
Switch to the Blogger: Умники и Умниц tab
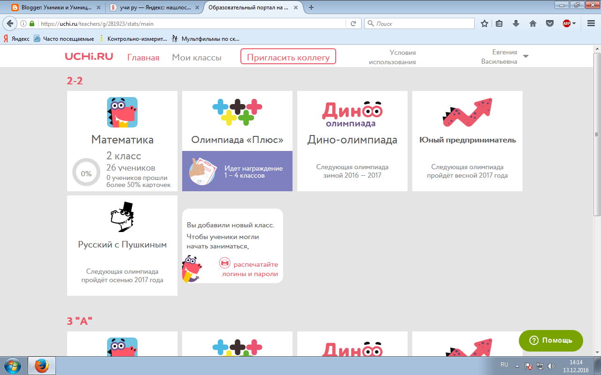(x=56, y=7)
